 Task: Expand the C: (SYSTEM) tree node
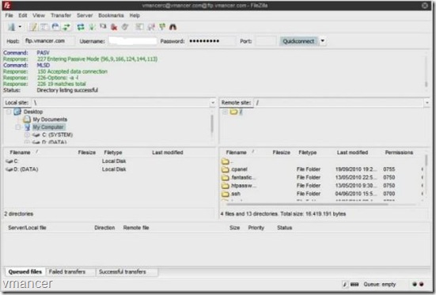click(27, 135)
